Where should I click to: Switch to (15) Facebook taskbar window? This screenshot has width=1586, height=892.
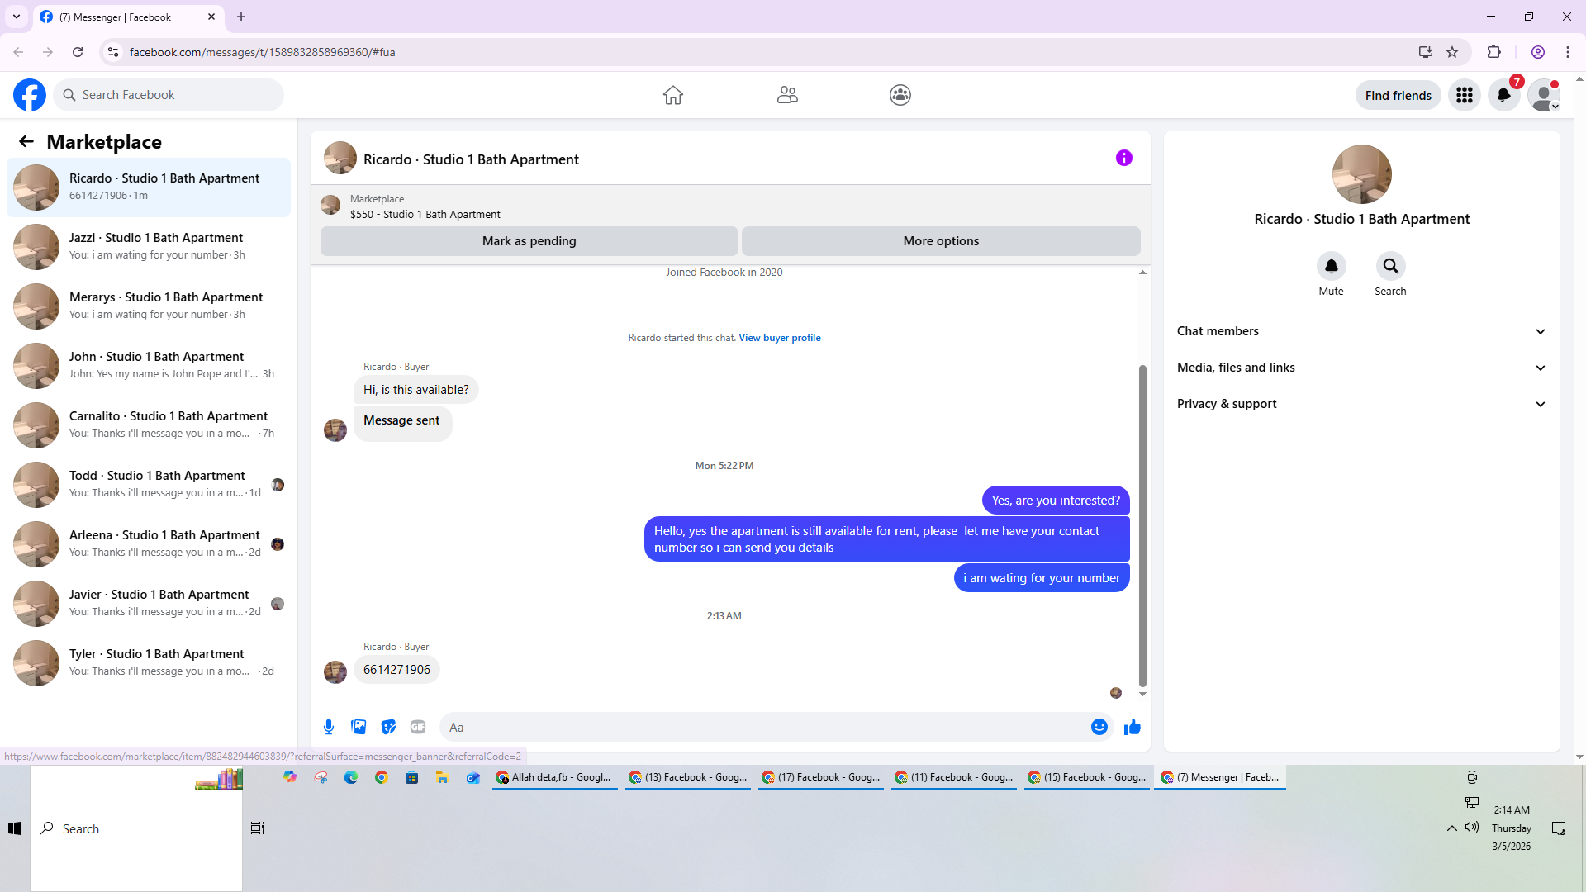(1087, 777)
